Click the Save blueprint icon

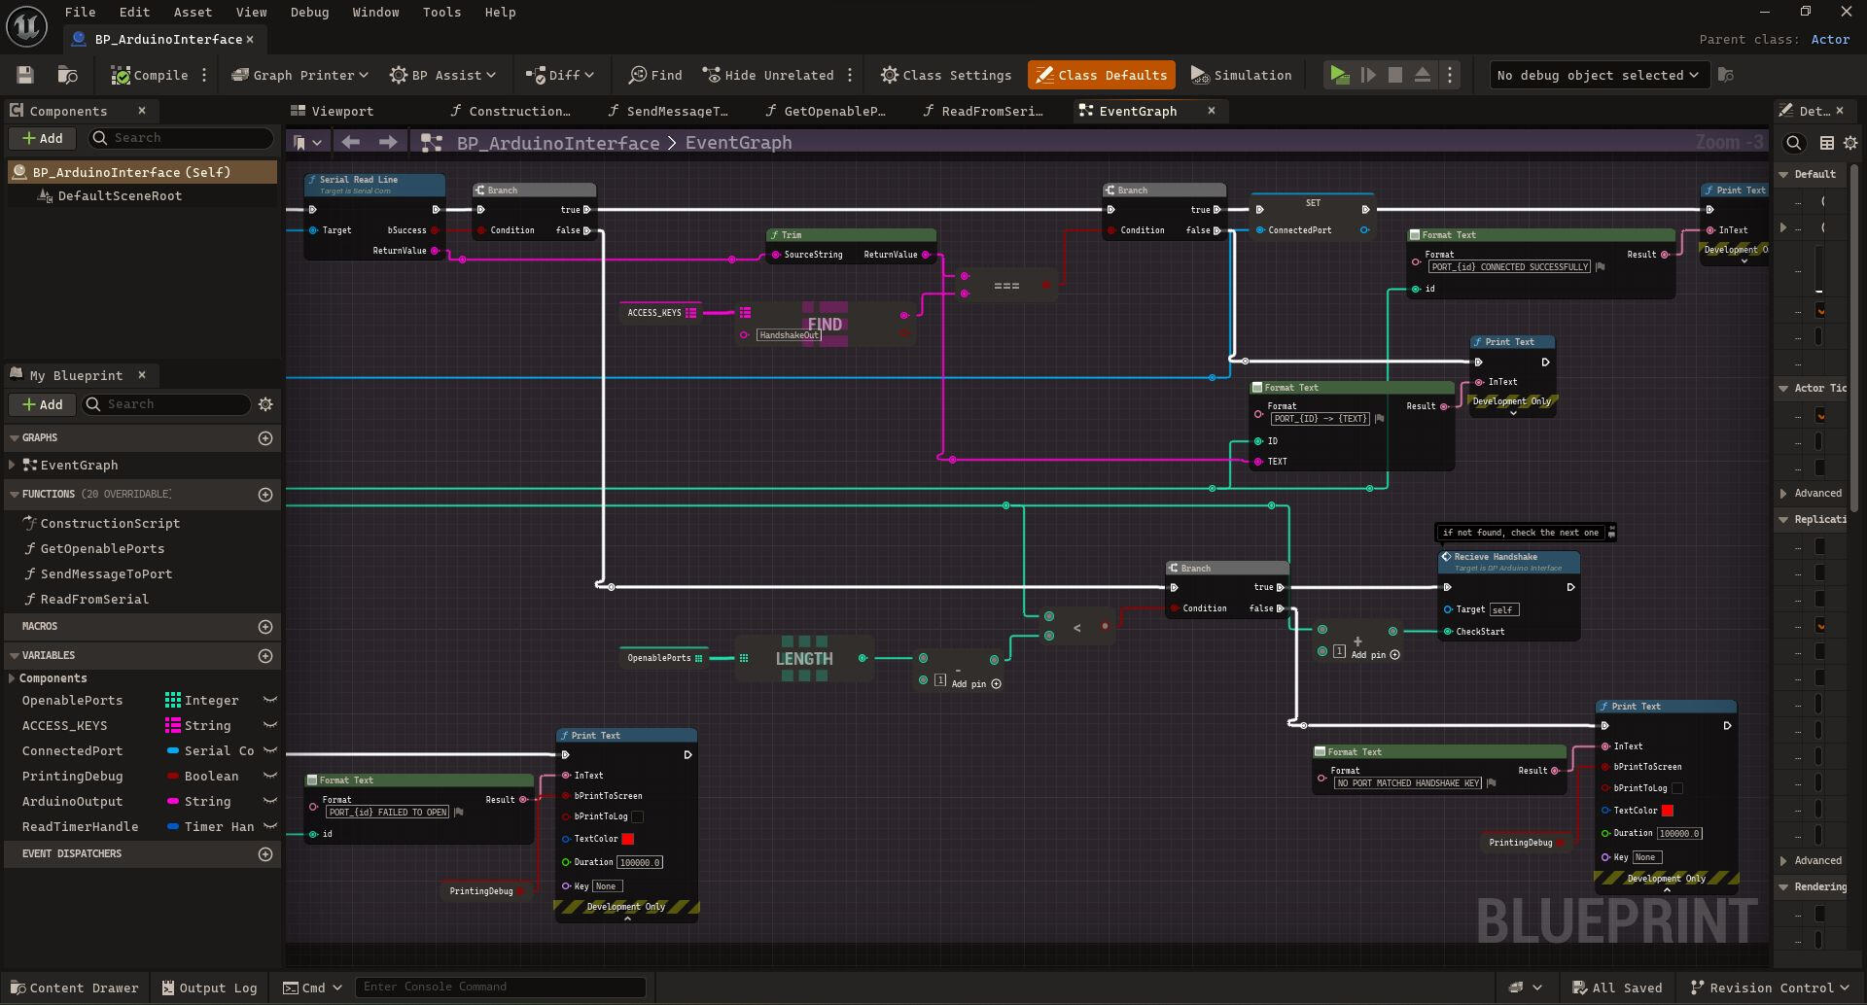(25, 75)
